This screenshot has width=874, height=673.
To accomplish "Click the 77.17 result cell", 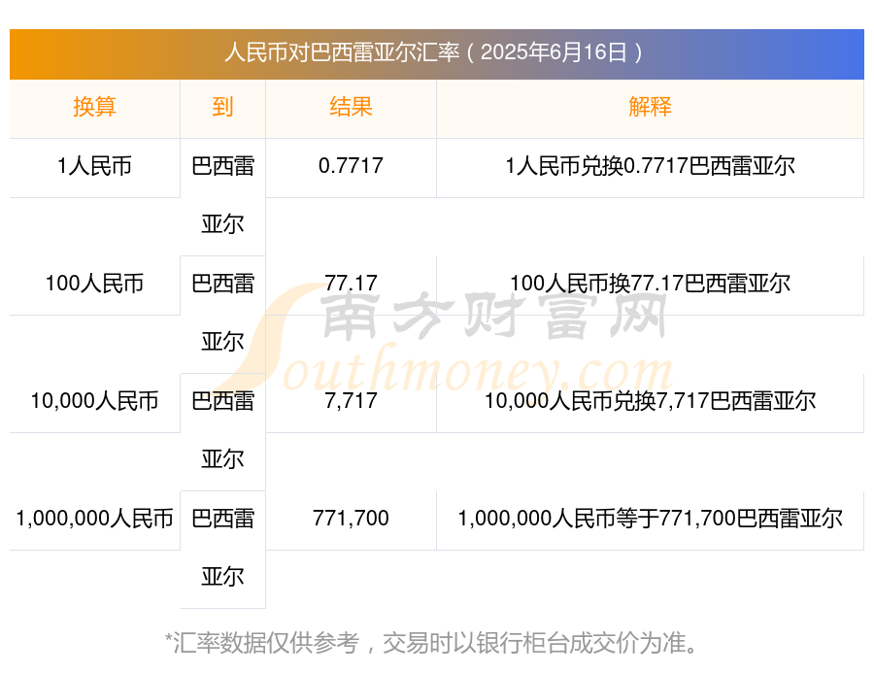I will 351,284.
